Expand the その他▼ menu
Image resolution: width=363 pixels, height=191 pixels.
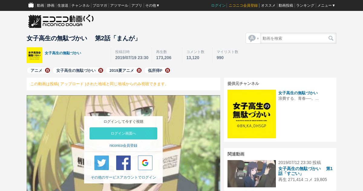click(152, 5)
